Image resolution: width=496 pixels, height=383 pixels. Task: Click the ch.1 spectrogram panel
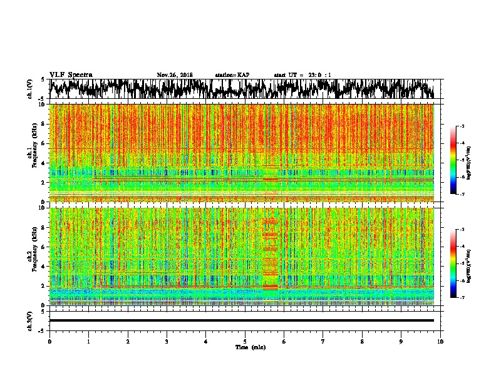tap(242, 153)
